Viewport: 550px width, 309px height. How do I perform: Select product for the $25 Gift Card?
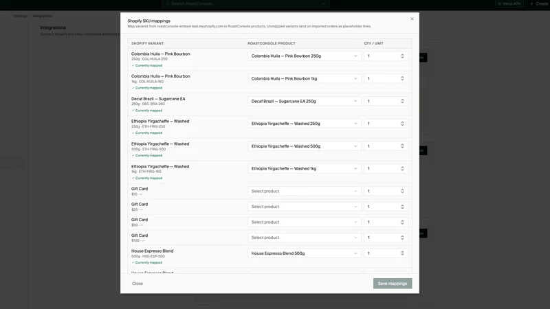(304, 207)
